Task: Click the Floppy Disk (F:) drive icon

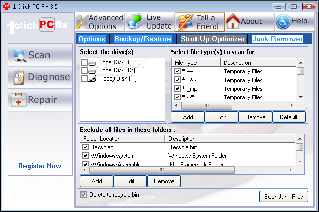Action: point(92,78)
